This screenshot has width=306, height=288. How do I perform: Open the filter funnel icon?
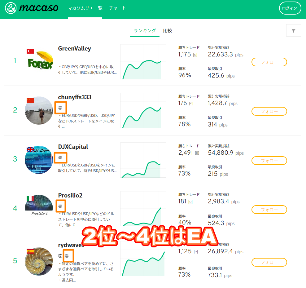[x=293, y=31]
